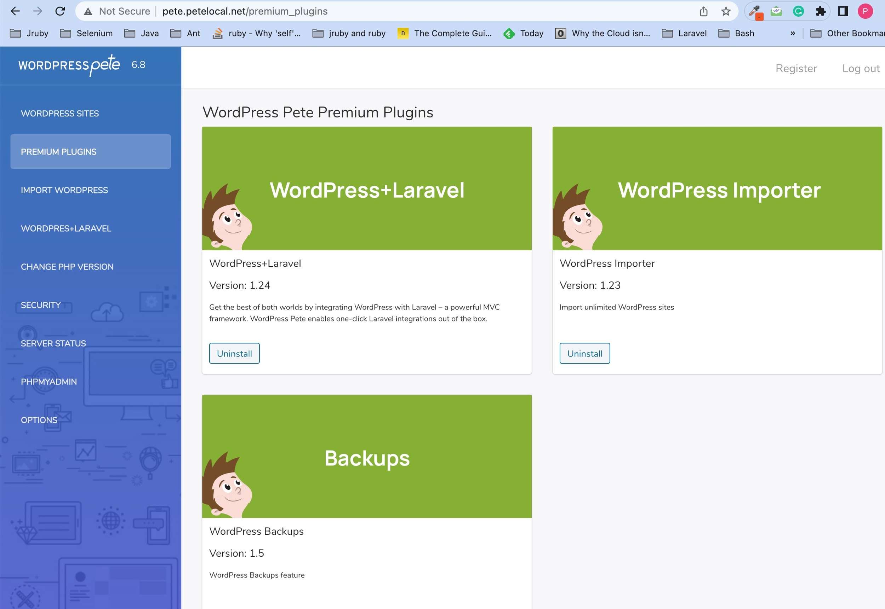This screenshot has height=609, width=885.
Task: Go to Server Status page
Action: 53,343
